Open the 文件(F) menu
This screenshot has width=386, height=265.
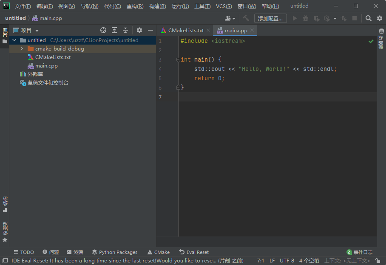coord(23,6)
